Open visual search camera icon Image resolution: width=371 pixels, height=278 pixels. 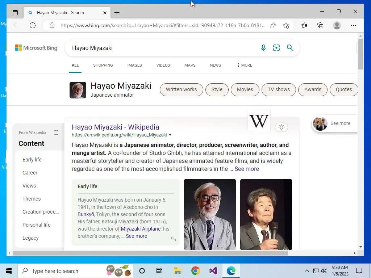[276, 48]
